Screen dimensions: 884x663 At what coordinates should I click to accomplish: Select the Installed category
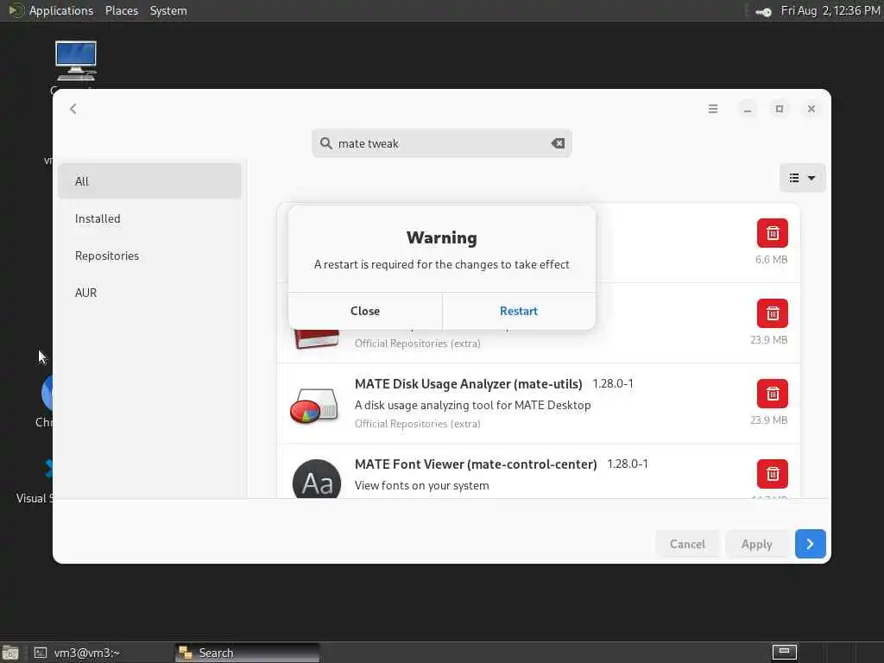[149, 218]
